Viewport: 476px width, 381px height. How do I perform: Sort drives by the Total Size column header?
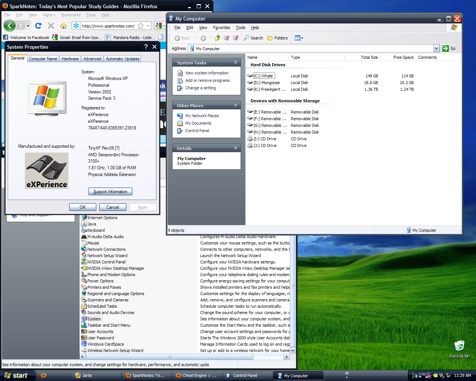pyautogui.click(x=369, y=57)
